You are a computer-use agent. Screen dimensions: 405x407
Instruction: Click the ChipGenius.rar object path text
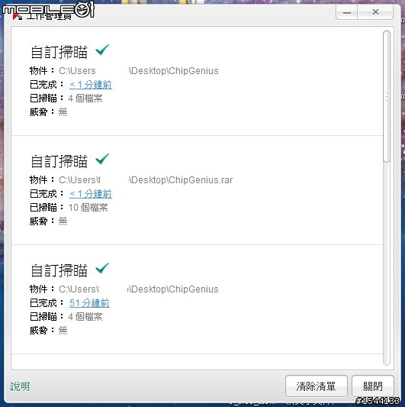pyautogui.click(x=146, y=180)
